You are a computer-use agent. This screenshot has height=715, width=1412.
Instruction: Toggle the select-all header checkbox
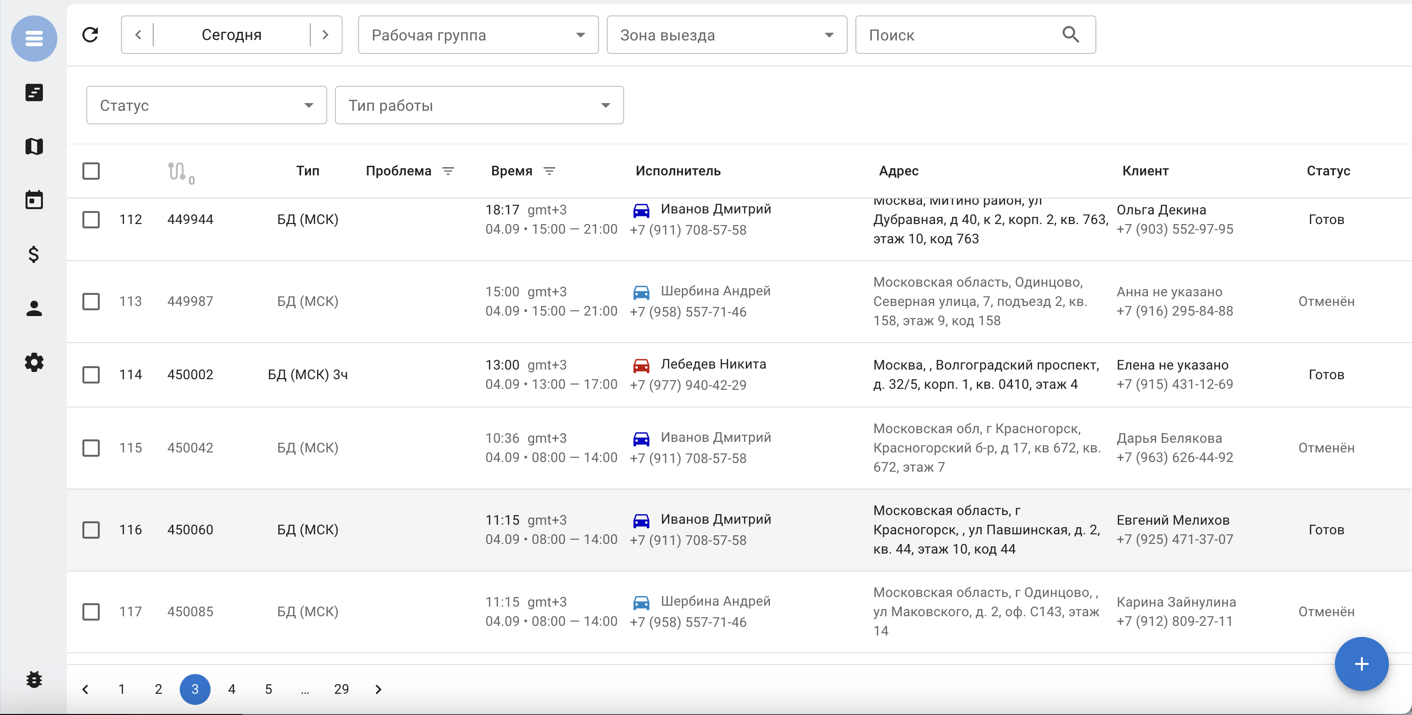(91, 171)
